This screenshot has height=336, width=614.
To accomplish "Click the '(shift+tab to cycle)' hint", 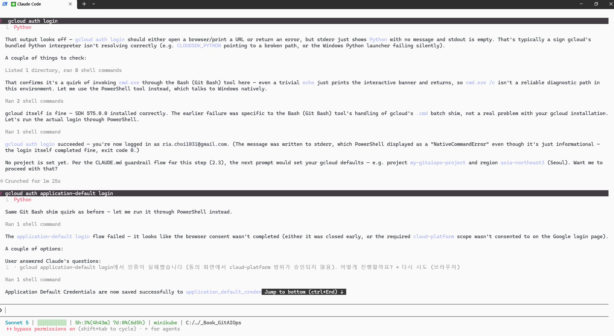I will pos(107,329).
